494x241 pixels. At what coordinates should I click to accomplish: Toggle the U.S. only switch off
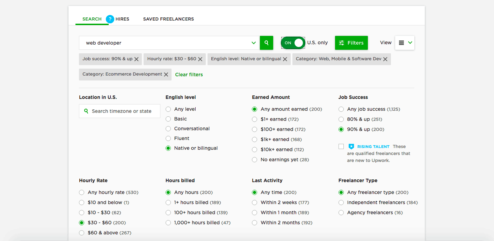(293, 43)
